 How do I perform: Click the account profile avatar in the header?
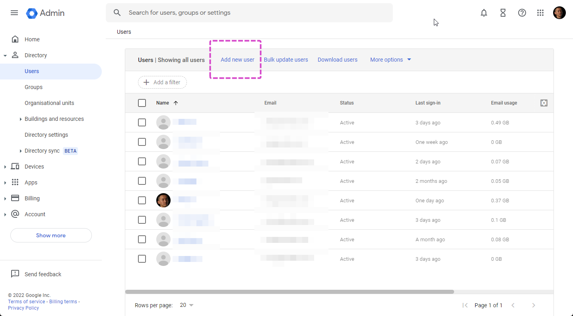point(559,13)
